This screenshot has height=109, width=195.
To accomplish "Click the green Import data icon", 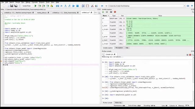I will pyautogui.click(x=103, y=12).
